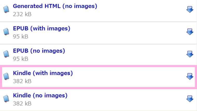The height and width of the screenshot is (111, 197).
Task: Download Kindle (with images) using its arrow icon
Action: tap(190, 77)
